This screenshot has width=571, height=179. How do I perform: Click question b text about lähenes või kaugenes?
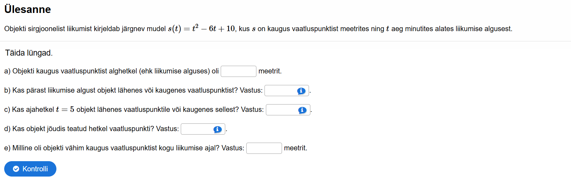click(133, 91)
